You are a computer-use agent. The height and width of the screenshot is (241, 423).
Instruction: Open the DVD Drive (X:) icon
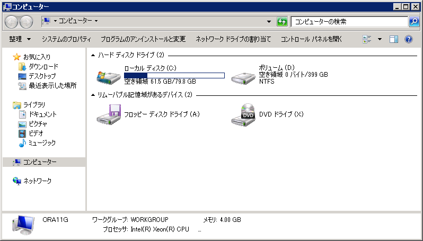click(243, 114)
